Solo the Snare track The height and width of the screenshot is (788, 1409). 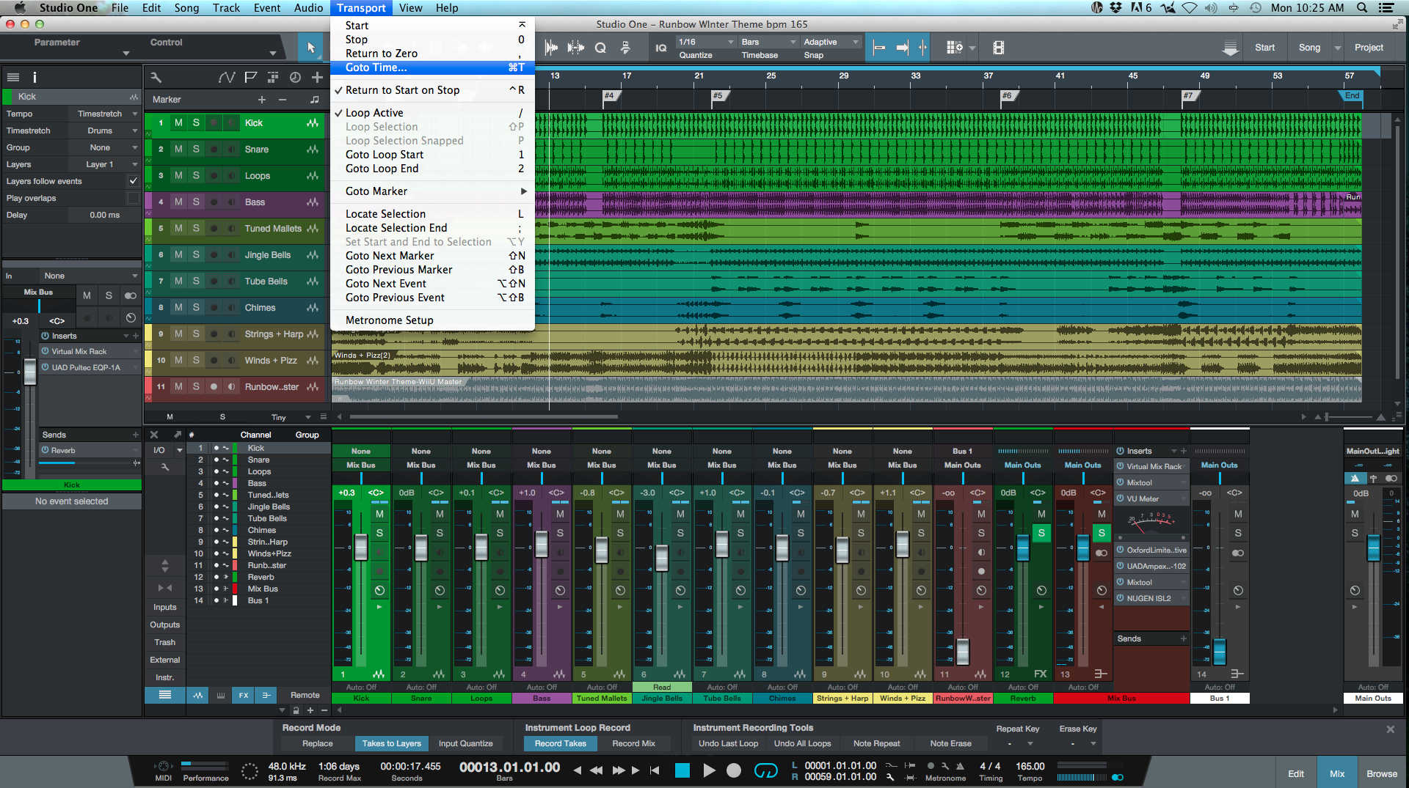[196, 150]
